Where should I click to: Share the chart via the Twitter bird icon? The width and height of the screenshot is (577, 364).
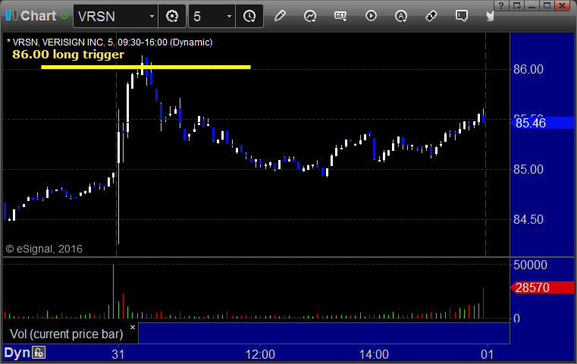pos(490,16)
